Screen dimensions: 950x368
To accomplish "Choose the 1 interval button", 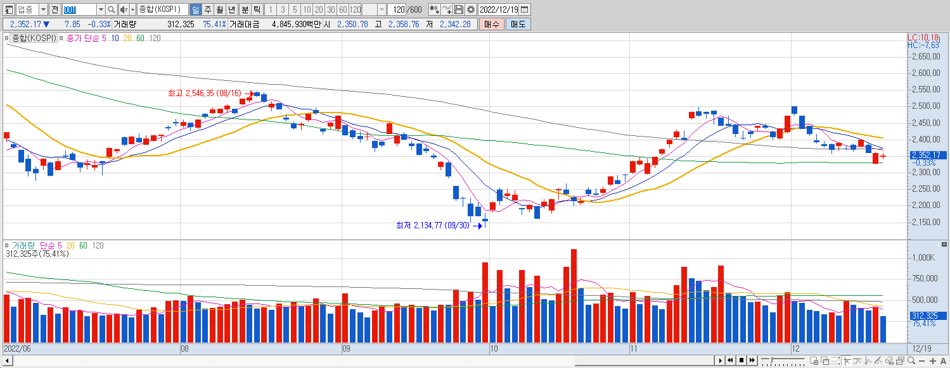I will click(x=271, y=9).
